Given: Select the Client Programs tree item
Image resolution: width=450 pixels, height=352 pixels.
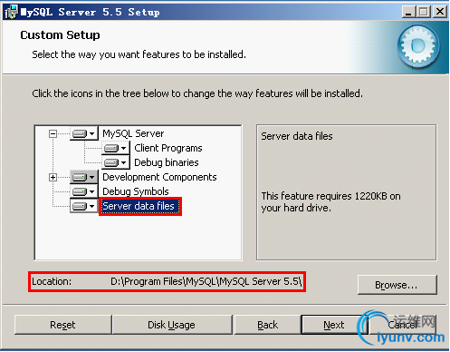Looking at the screenshot, I should [168, 148].
